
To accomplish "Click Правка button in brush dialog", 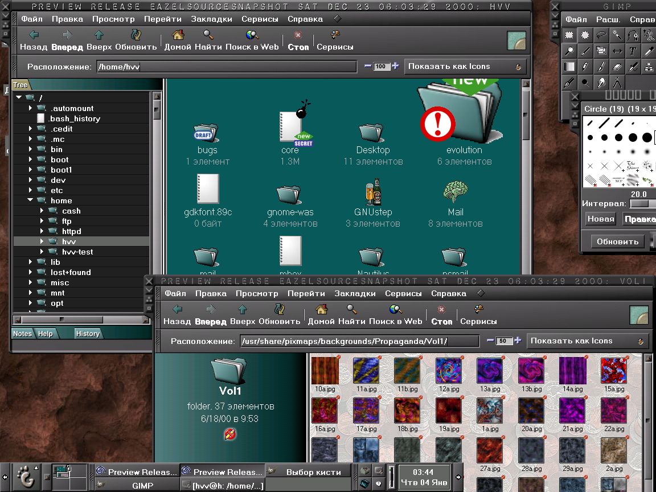I will (x=639, y=219).
